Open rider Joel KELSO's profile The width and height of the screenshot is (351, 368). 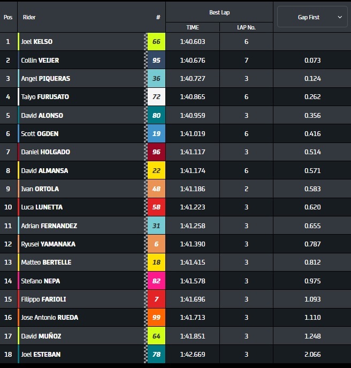tap(37, 42)
